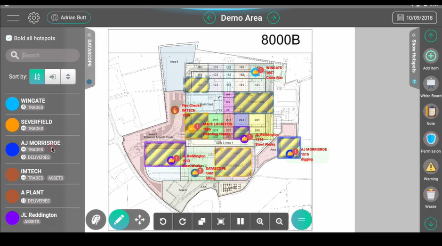Uncheck Bold all hotspots checkbox
Image resolution: width=442 pixels, height=246 pixels.
[x=9, y=38]
